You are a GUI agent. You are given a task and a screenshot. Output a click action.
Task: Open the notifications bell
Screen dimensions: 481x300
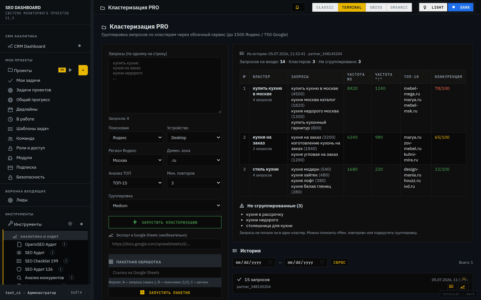298,7
